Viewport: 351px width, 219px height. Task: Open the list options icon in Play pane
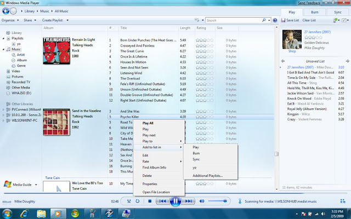[x=344, y=20]
